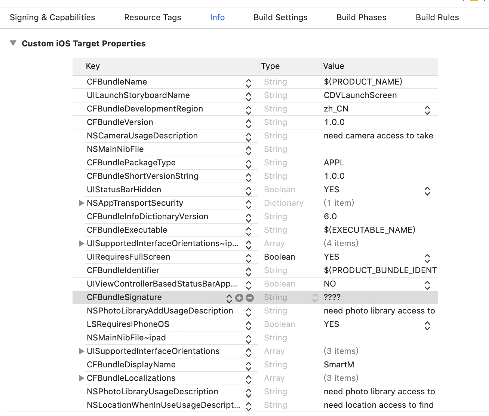Delete the CFBundleSignature property
The height and width of the screenshot is (416, 489).
click(250, 297)
